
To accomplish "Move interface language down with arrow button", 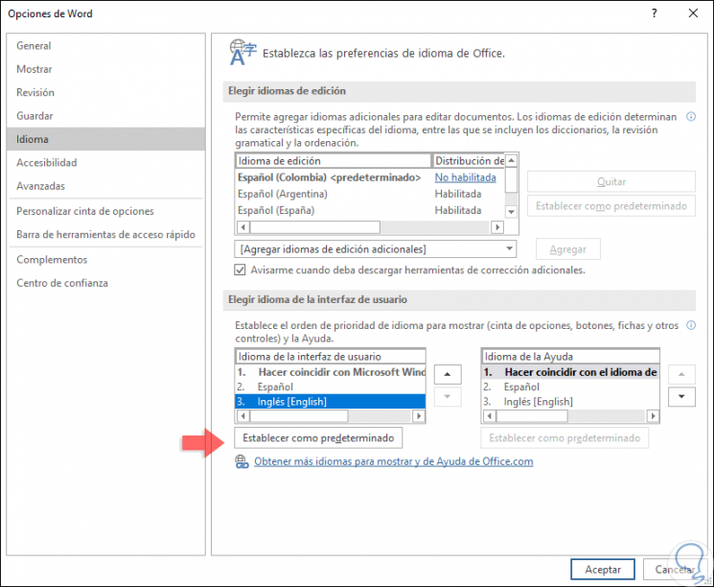I will point(448,396).
